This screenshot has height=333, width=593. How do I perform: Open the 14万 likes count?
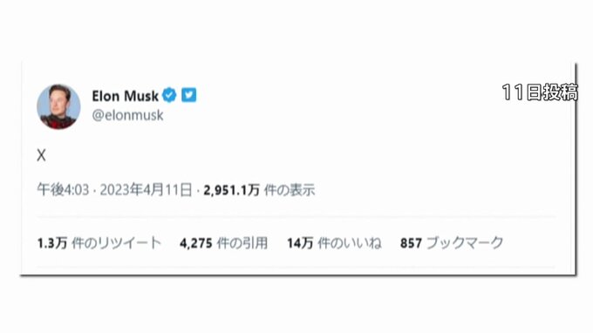pyautogui.click(x=300, y=243)
